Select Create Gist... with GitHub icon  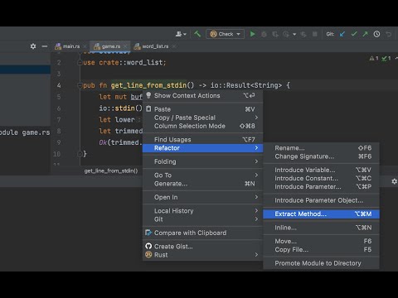point(202,247)
